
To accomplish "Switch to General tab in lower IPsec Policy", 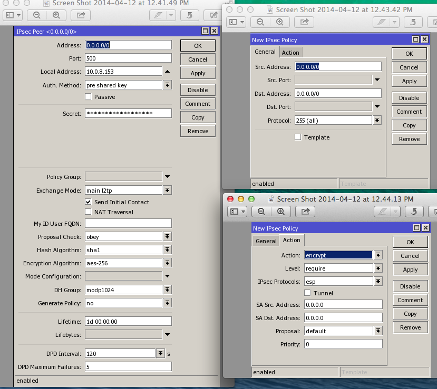I will tap(266, 241).
